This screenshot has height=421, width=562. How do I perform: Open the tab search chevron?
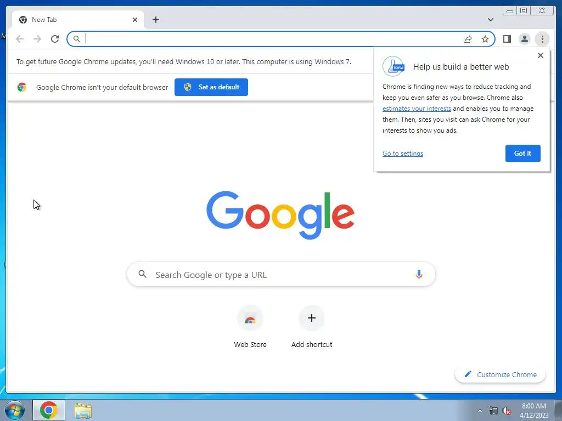[x=491, y=20]
